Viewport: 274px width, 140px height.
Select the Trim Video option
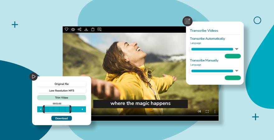tap(62, 97)
